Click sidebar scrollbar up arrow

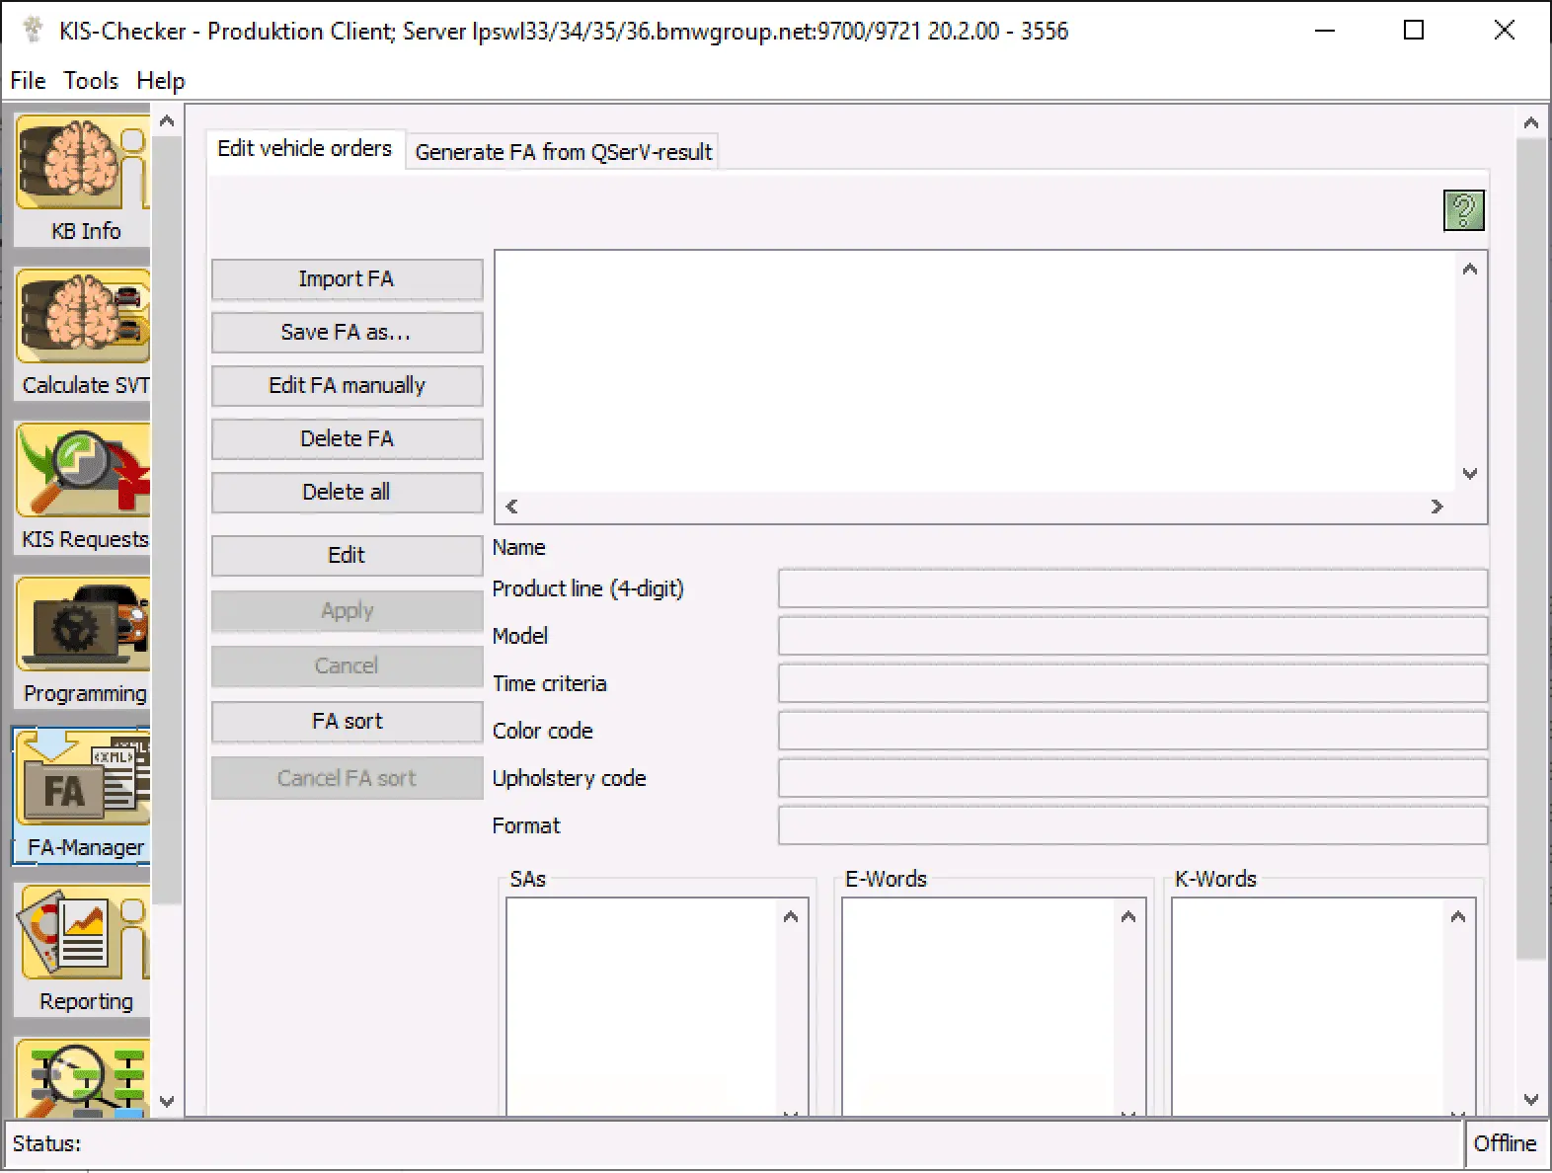[167, 121]
